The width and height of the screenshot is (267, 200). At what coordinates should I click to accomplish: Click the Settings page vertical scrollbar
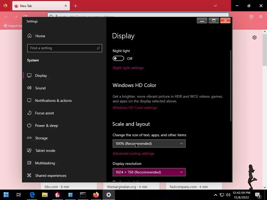231,85
